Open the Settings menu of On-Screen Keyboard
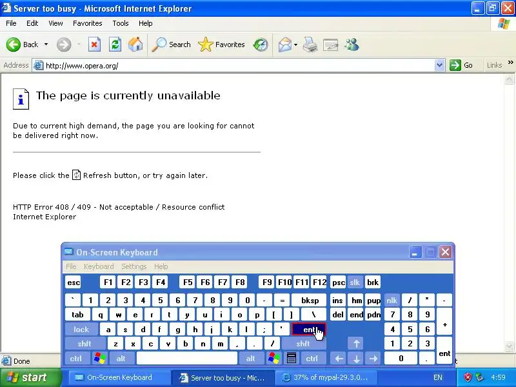This screenshot has width=516, height=387. [134, 266]
